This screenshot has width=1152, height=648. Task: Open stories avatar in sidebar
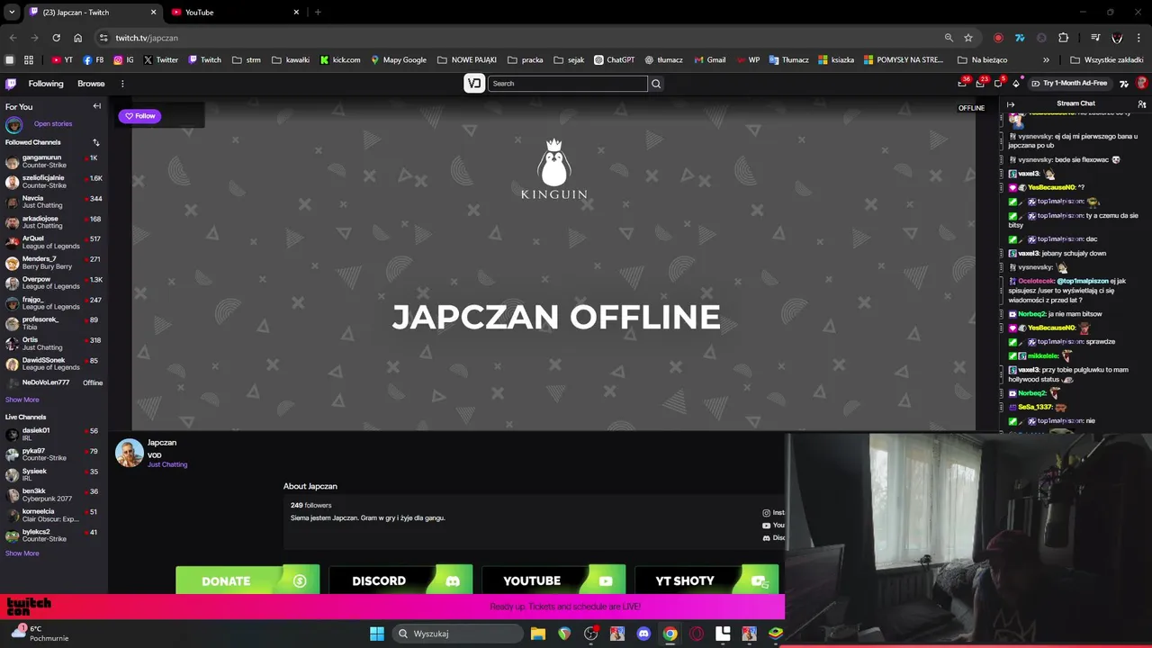point(13,124)
